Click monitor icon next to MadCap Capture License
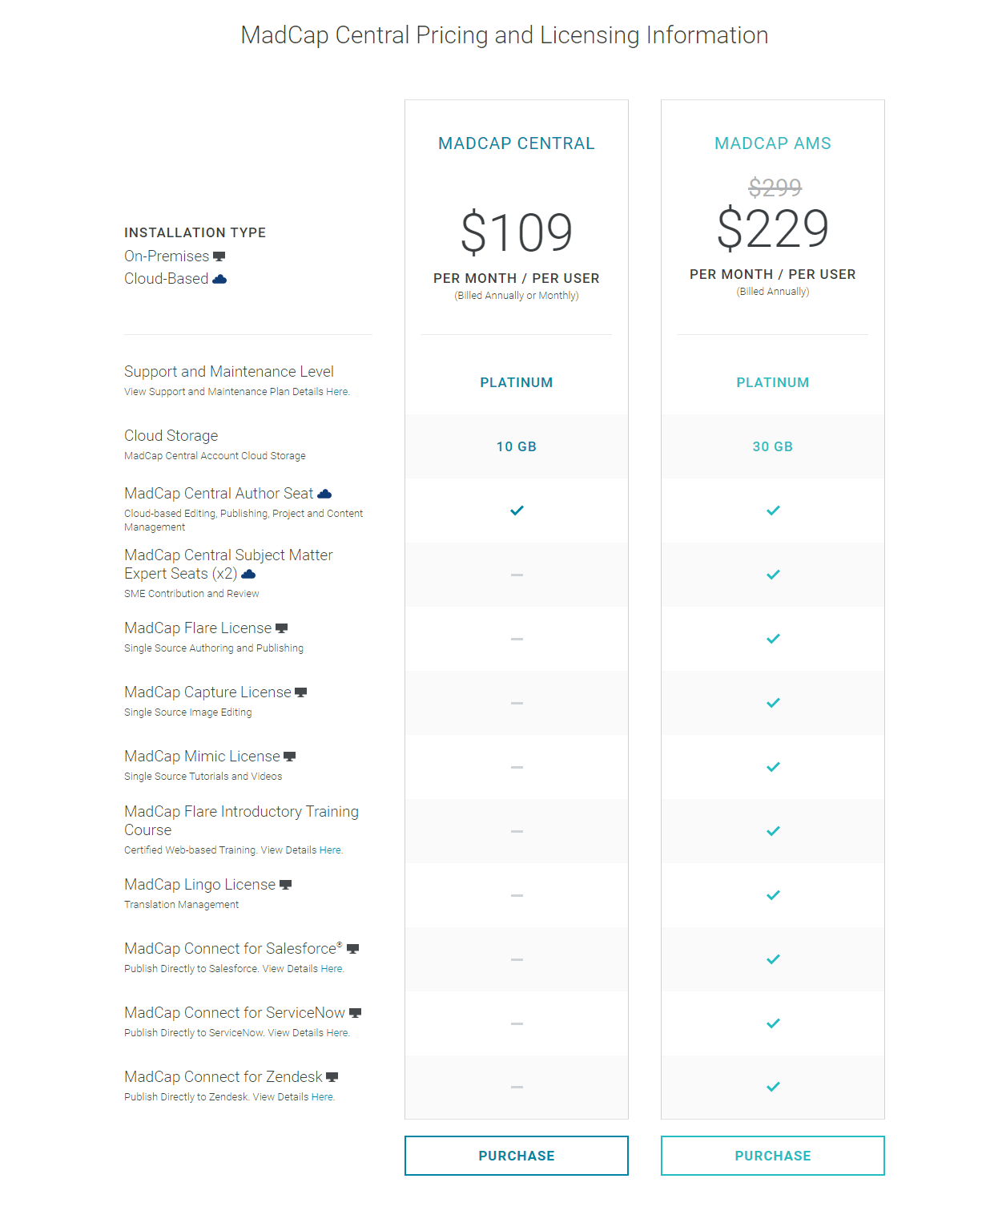 click(300, 692)
